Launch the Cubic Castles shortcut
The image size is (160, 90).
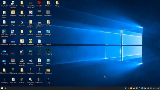point(22,42)
